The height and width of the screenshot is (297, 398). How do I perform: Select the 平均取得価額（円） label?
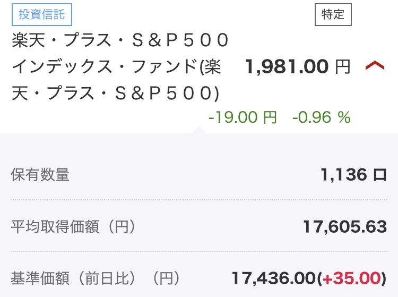pos(73,227)
